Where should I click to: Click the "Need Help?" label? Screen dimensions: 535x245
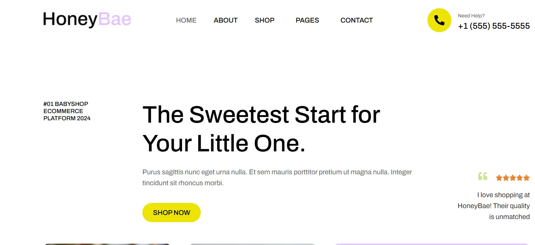(471, 16)
